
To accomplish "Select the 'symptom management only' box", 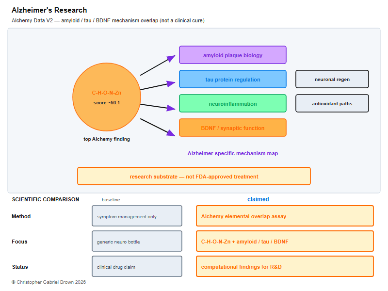I will [x=137, y=216].
